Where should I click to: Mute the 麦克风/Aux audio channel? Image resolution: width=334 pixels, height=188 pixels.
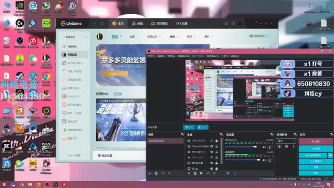click(264, 147)
